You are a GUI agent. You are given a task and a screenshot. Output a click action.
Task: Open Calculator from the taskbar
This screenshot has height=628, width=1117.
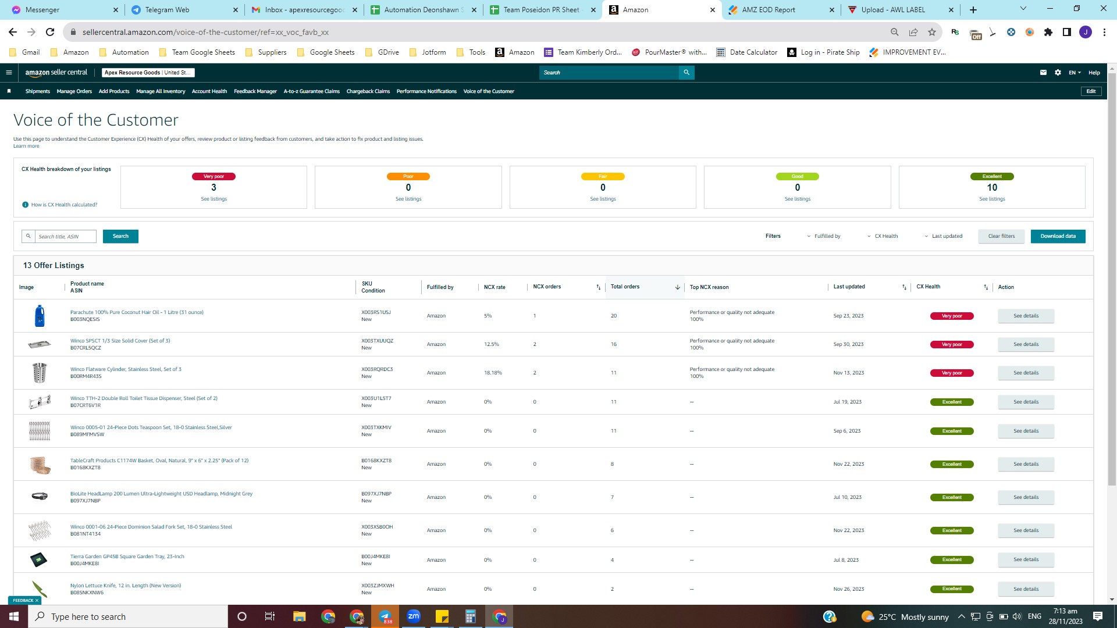coord(471,616)
